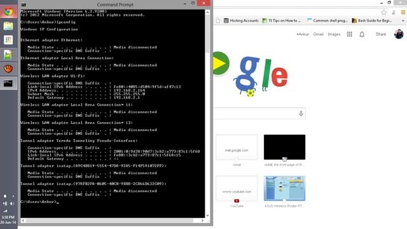Open Chrome from the taskbar
The height and width of the screenshot is (229, 407).
tap(8, 11)
